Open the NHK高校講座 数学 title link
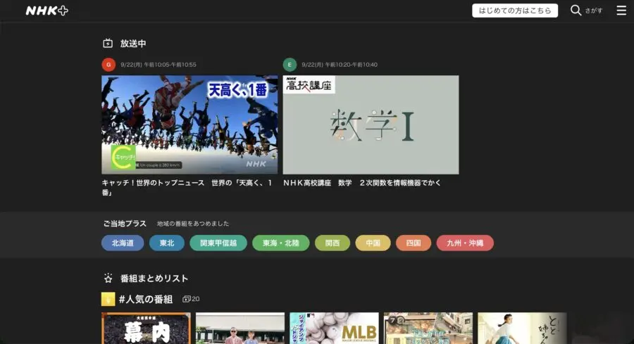Viewport: 634px width, 344px height. (363, 183)
